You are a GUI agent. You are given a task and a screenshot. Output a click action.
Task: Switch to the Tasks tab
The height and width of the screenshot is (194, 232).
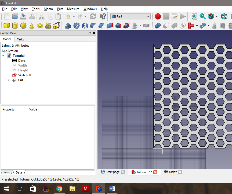pos(20,39)
